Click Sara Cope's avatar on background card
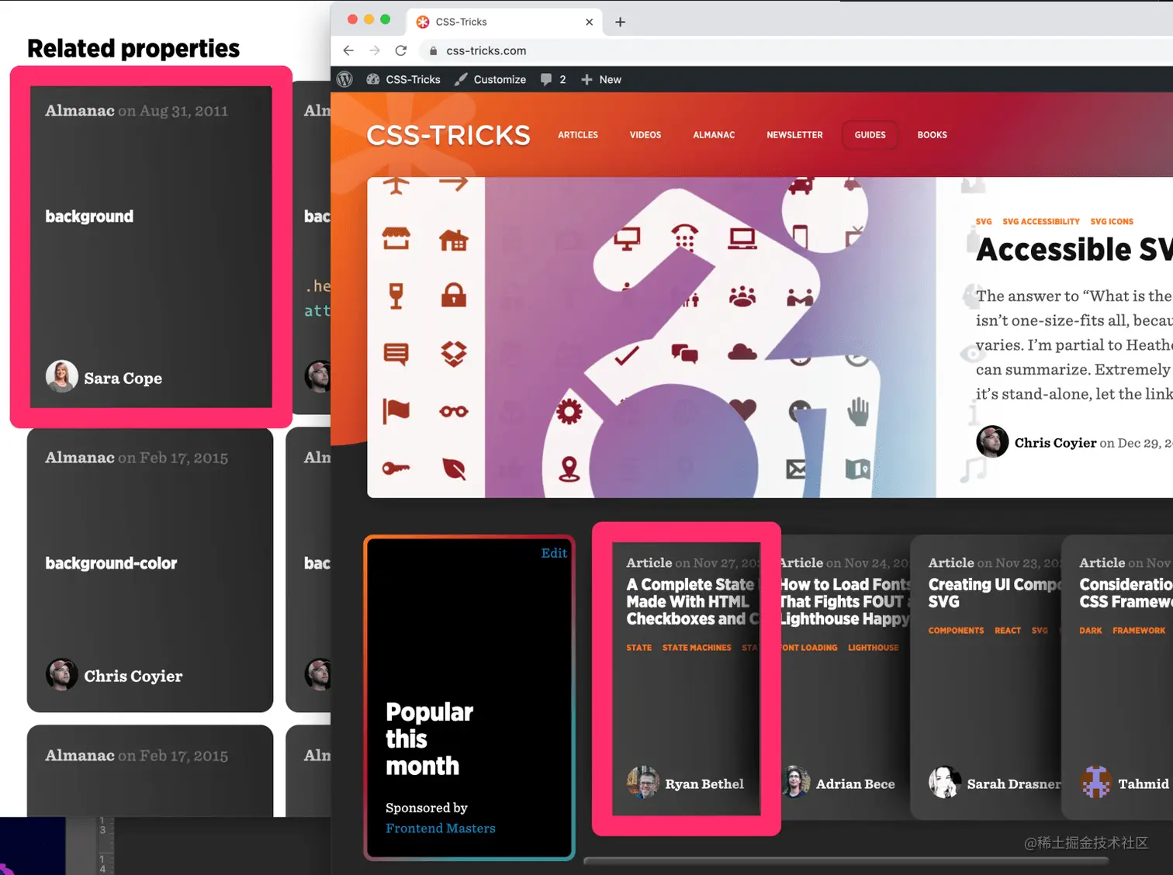The height and width of the screenshot is (875, 1173). coord(61,376)
